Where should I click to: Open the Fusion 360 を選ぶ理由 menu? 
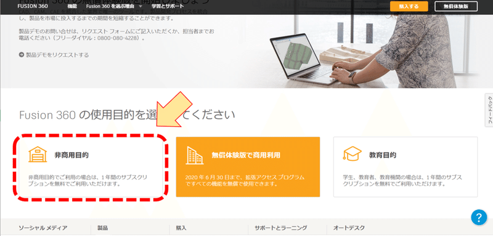coord(111,6)
